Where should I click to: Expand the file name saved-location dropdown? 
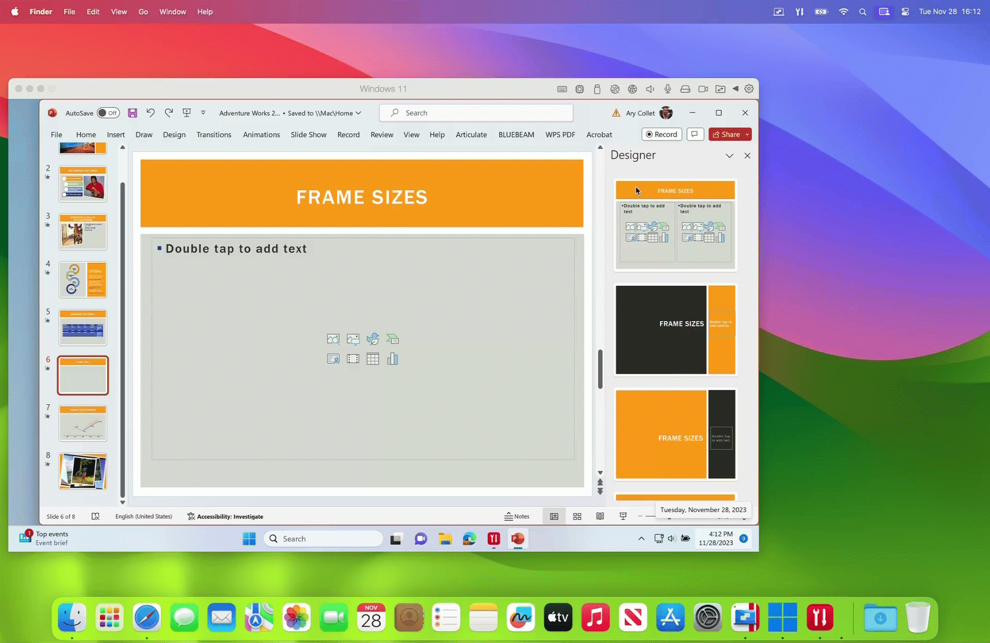(359, 113)
